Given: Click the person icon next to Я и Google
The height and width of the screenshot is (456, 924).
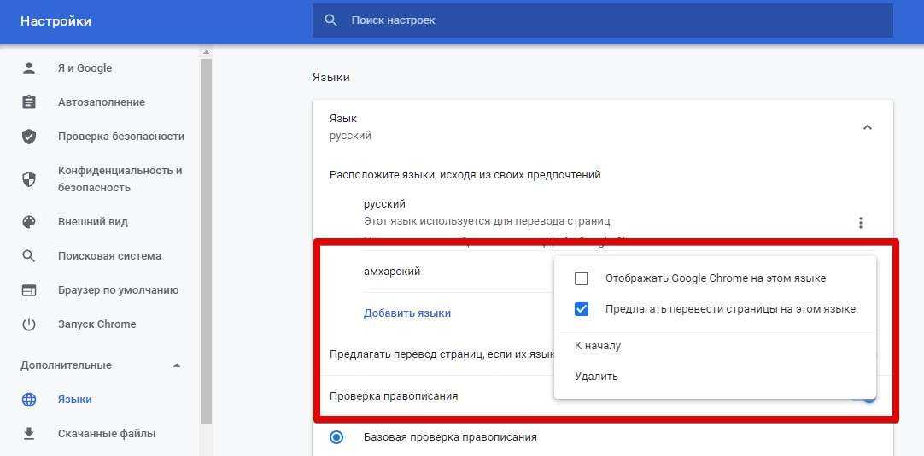Looking at the screenshot, I should pyautogui.click(x=28, y=67).
